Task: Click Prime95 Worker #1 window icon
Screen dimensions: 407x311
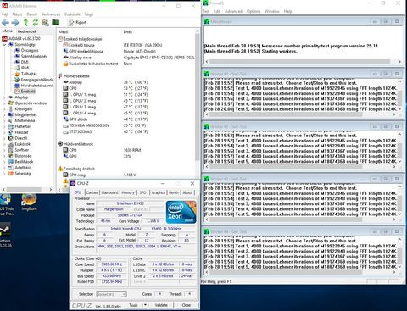Action: [x=207, y=74]
